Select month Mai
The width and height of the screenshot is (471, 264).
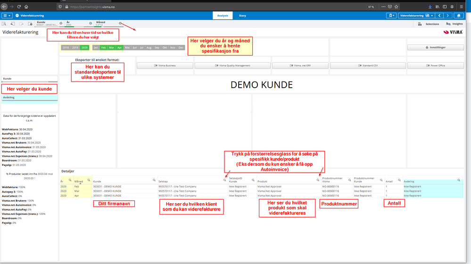pos(127,48)
